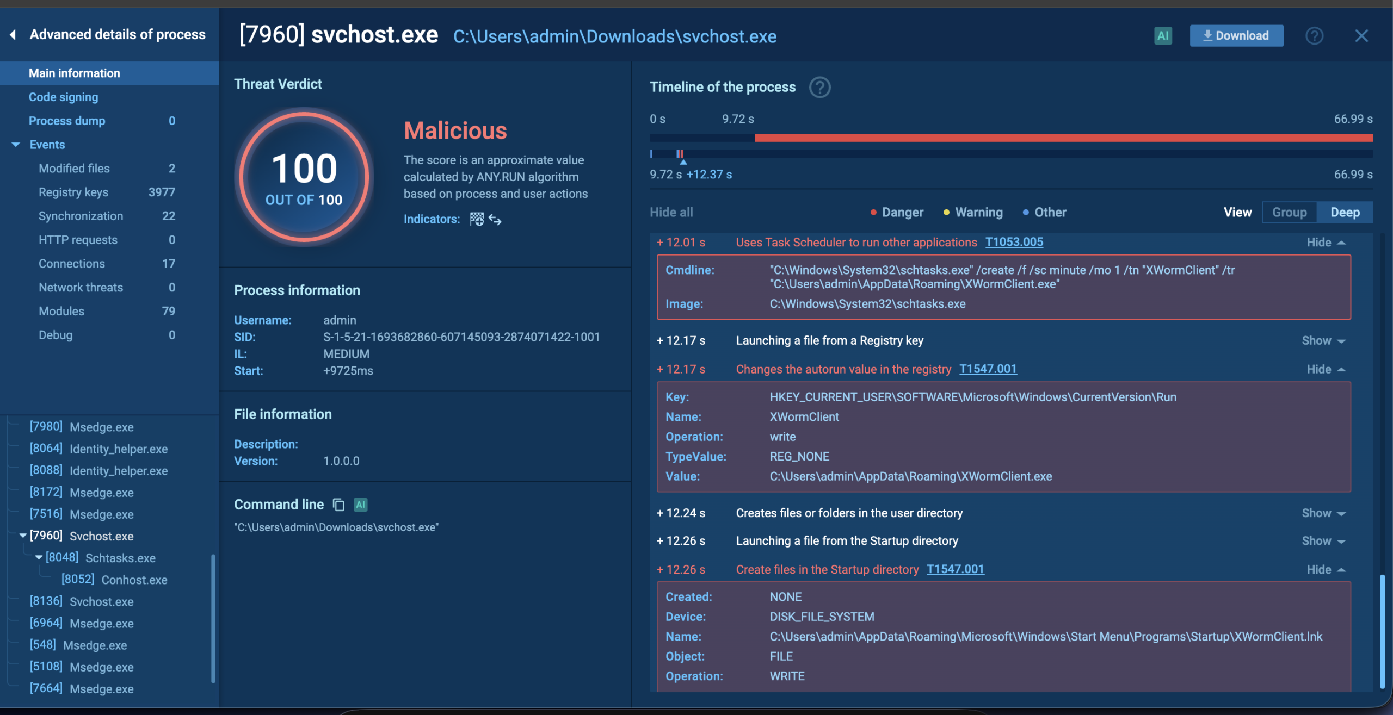Show Creates files or folders event details

pos(1323,513)
